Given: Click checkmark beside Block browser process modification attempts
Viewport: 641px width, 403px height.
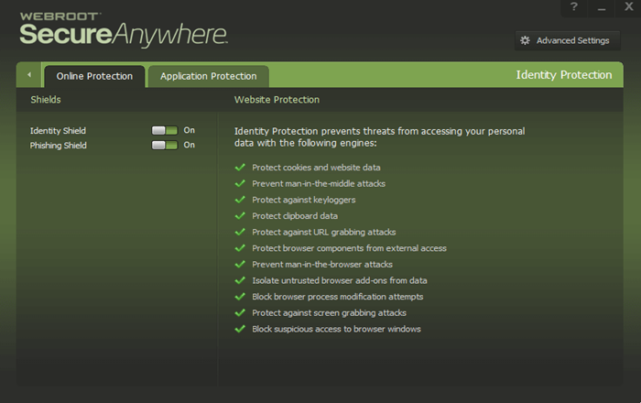Looking at the screenshot, I should pyautogui.click(x=240, y=297).
